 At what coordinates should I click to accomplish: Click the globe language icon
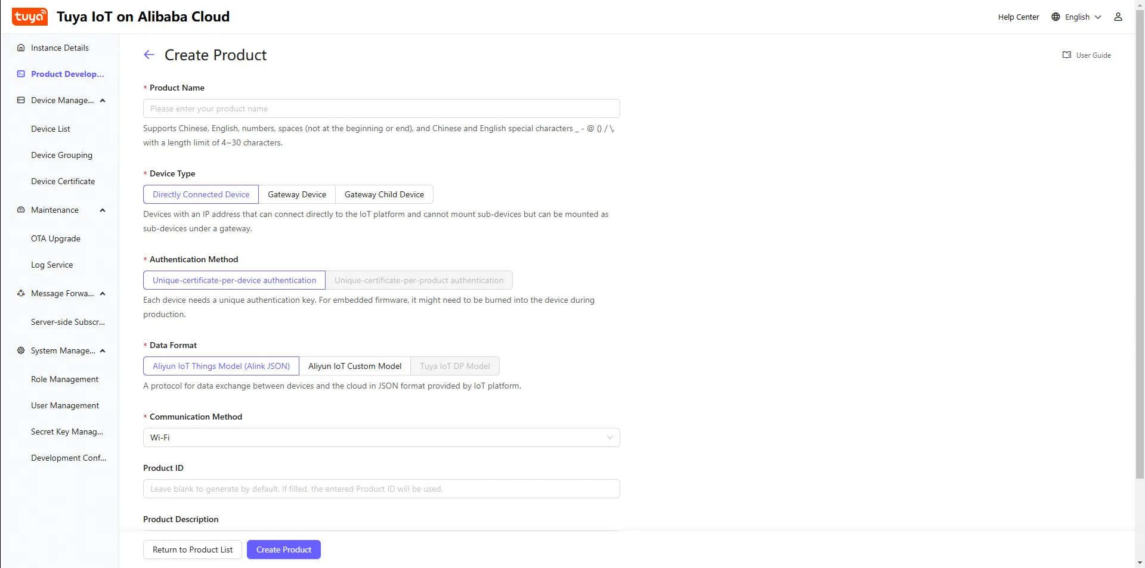point(1056,17)
